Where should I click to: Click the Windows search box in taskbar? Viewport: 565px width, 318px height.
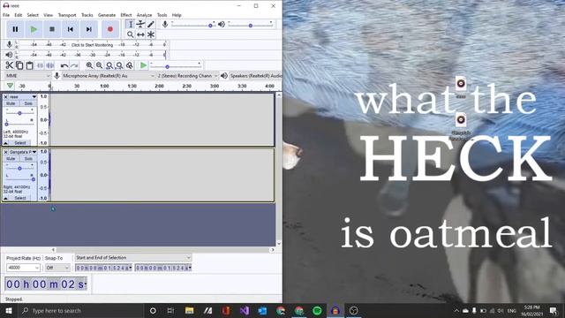coord(80,310)
